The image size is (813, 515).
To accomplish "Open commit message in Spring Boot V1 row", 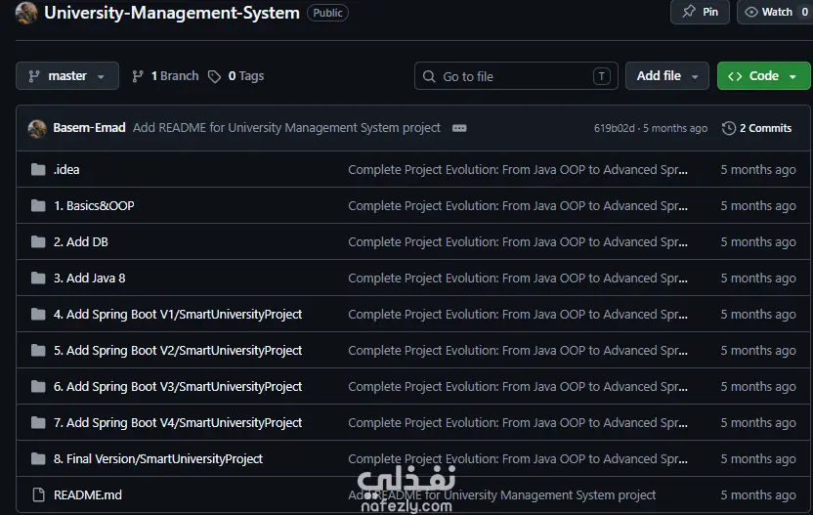I will (x=518, y=315).
